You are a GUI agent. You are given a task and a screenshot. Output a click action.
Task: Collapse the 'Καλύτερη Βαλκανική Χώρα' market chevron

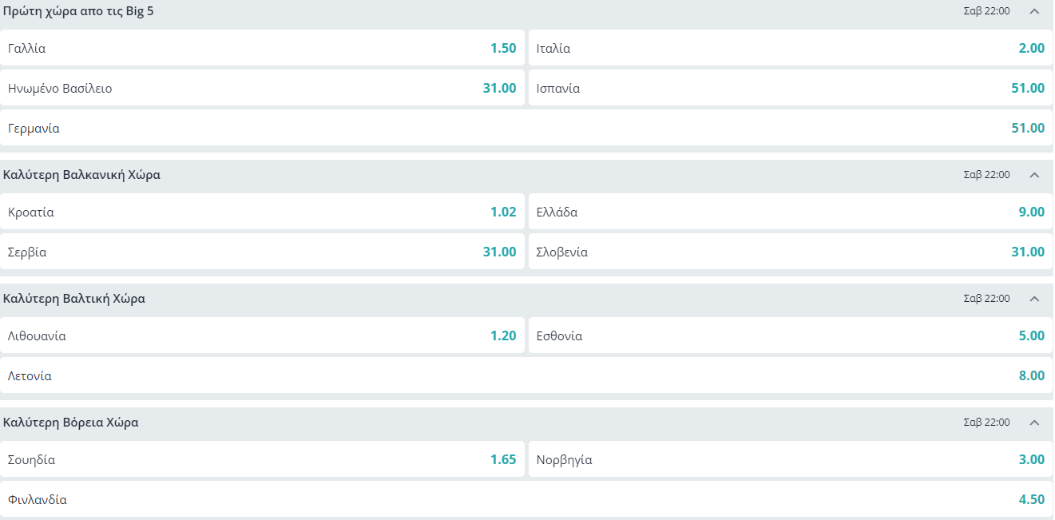click(1034, 175)
